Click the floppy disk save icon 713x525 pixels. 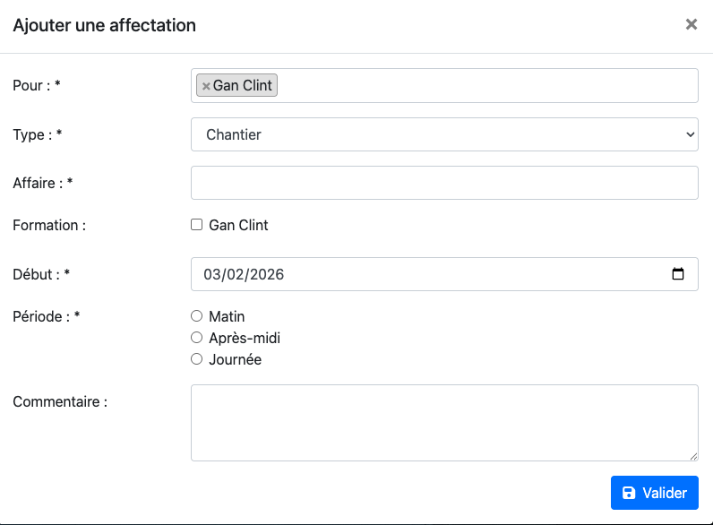(x=629, y=493)
